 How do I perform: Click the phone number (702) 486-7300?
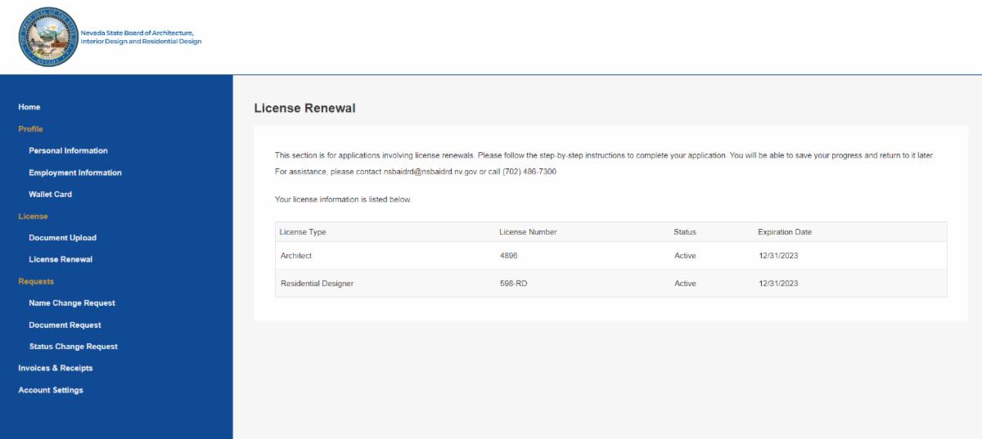[529, 172]
